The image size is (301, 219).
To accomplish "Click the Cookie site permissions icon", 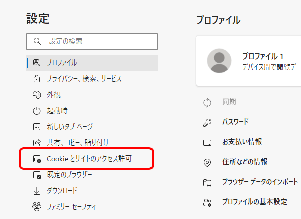I will 37,159.
